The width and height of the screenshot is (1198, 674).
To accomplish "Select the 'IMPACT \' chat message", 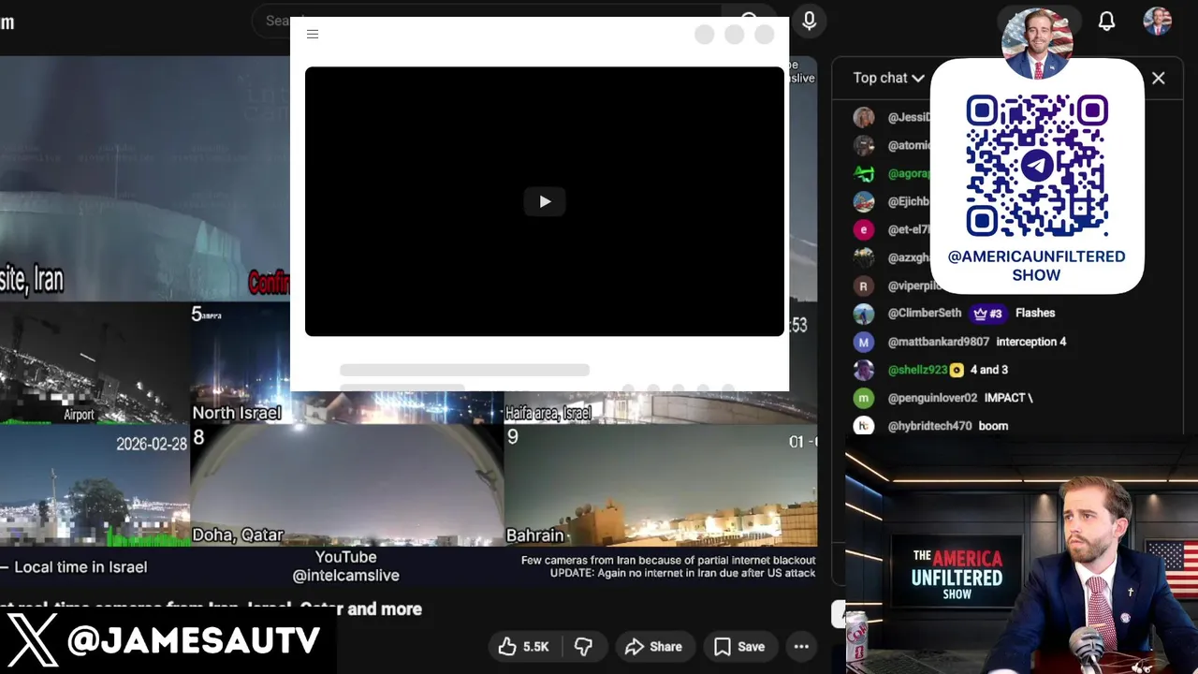I will tap(1008, 398).
